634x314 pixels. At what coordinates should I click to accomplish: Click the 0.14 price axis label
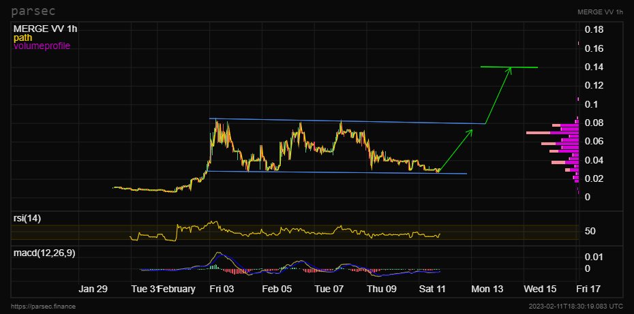(594, 67)
